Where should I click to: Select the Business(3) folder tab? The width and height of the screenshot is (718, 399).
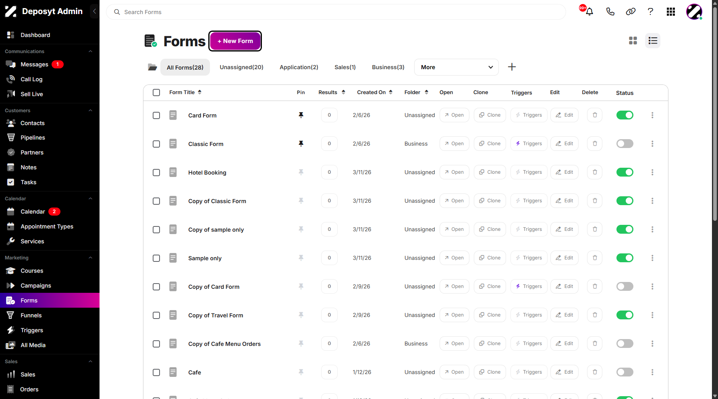click(x=388, y=67)
